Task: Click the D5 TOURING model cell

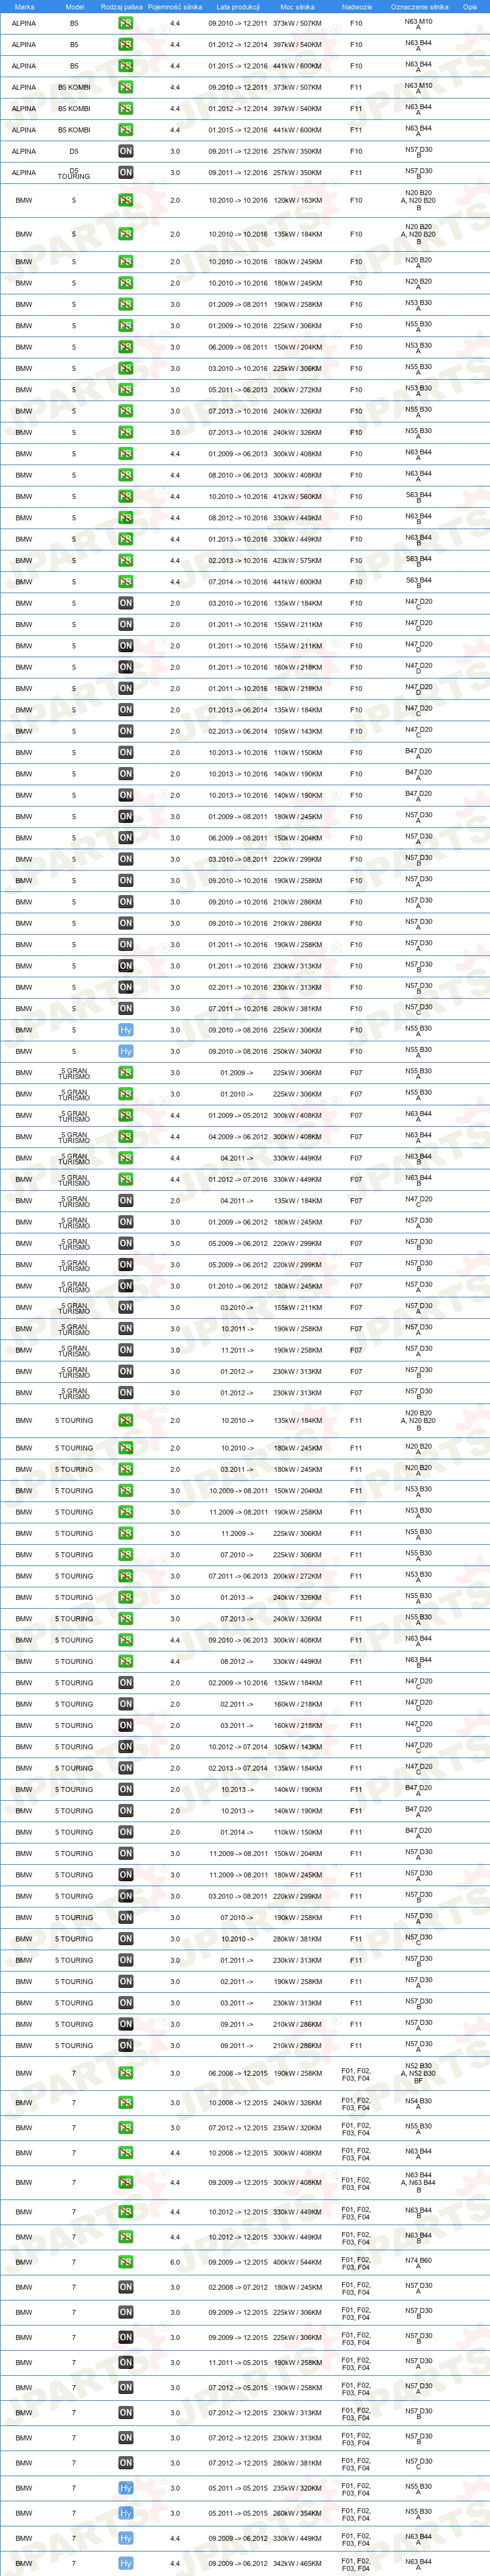Action: tap(74, 173)
